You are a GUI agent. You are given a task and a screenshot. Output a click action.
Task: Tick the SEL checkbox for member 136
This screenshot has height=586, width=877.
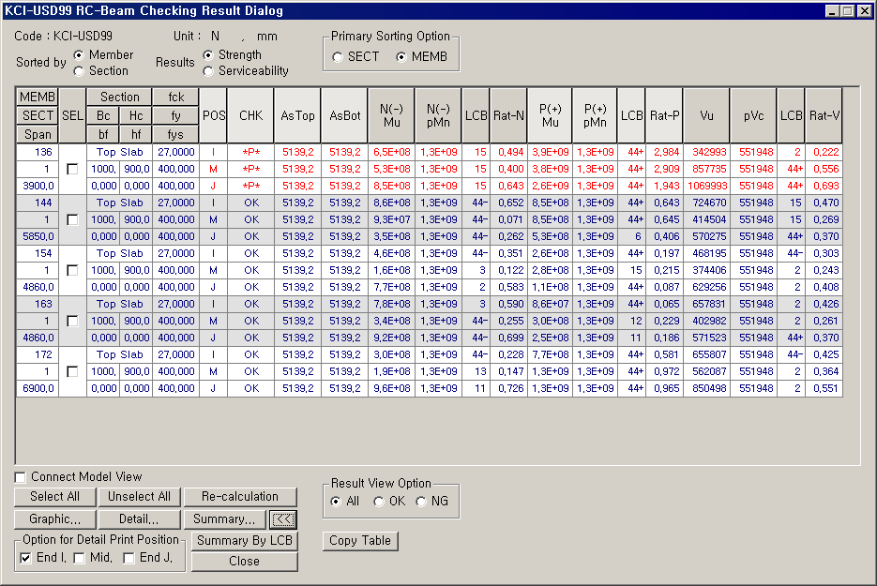coord(72,169)
